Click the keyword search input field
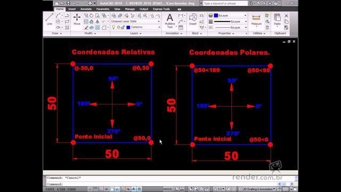 225,3
